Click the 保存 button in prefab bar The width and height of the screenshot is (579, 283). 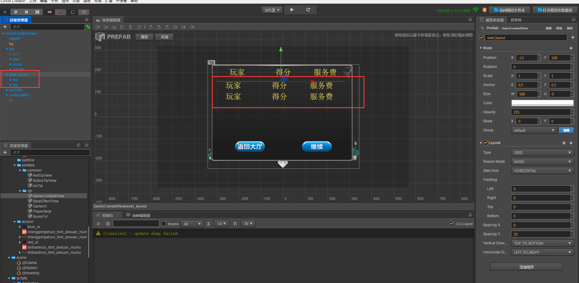point(144,37)
